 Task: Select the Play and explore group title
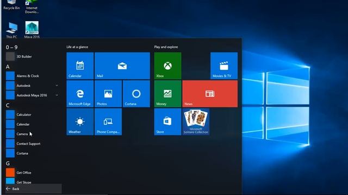click(166, 47)
